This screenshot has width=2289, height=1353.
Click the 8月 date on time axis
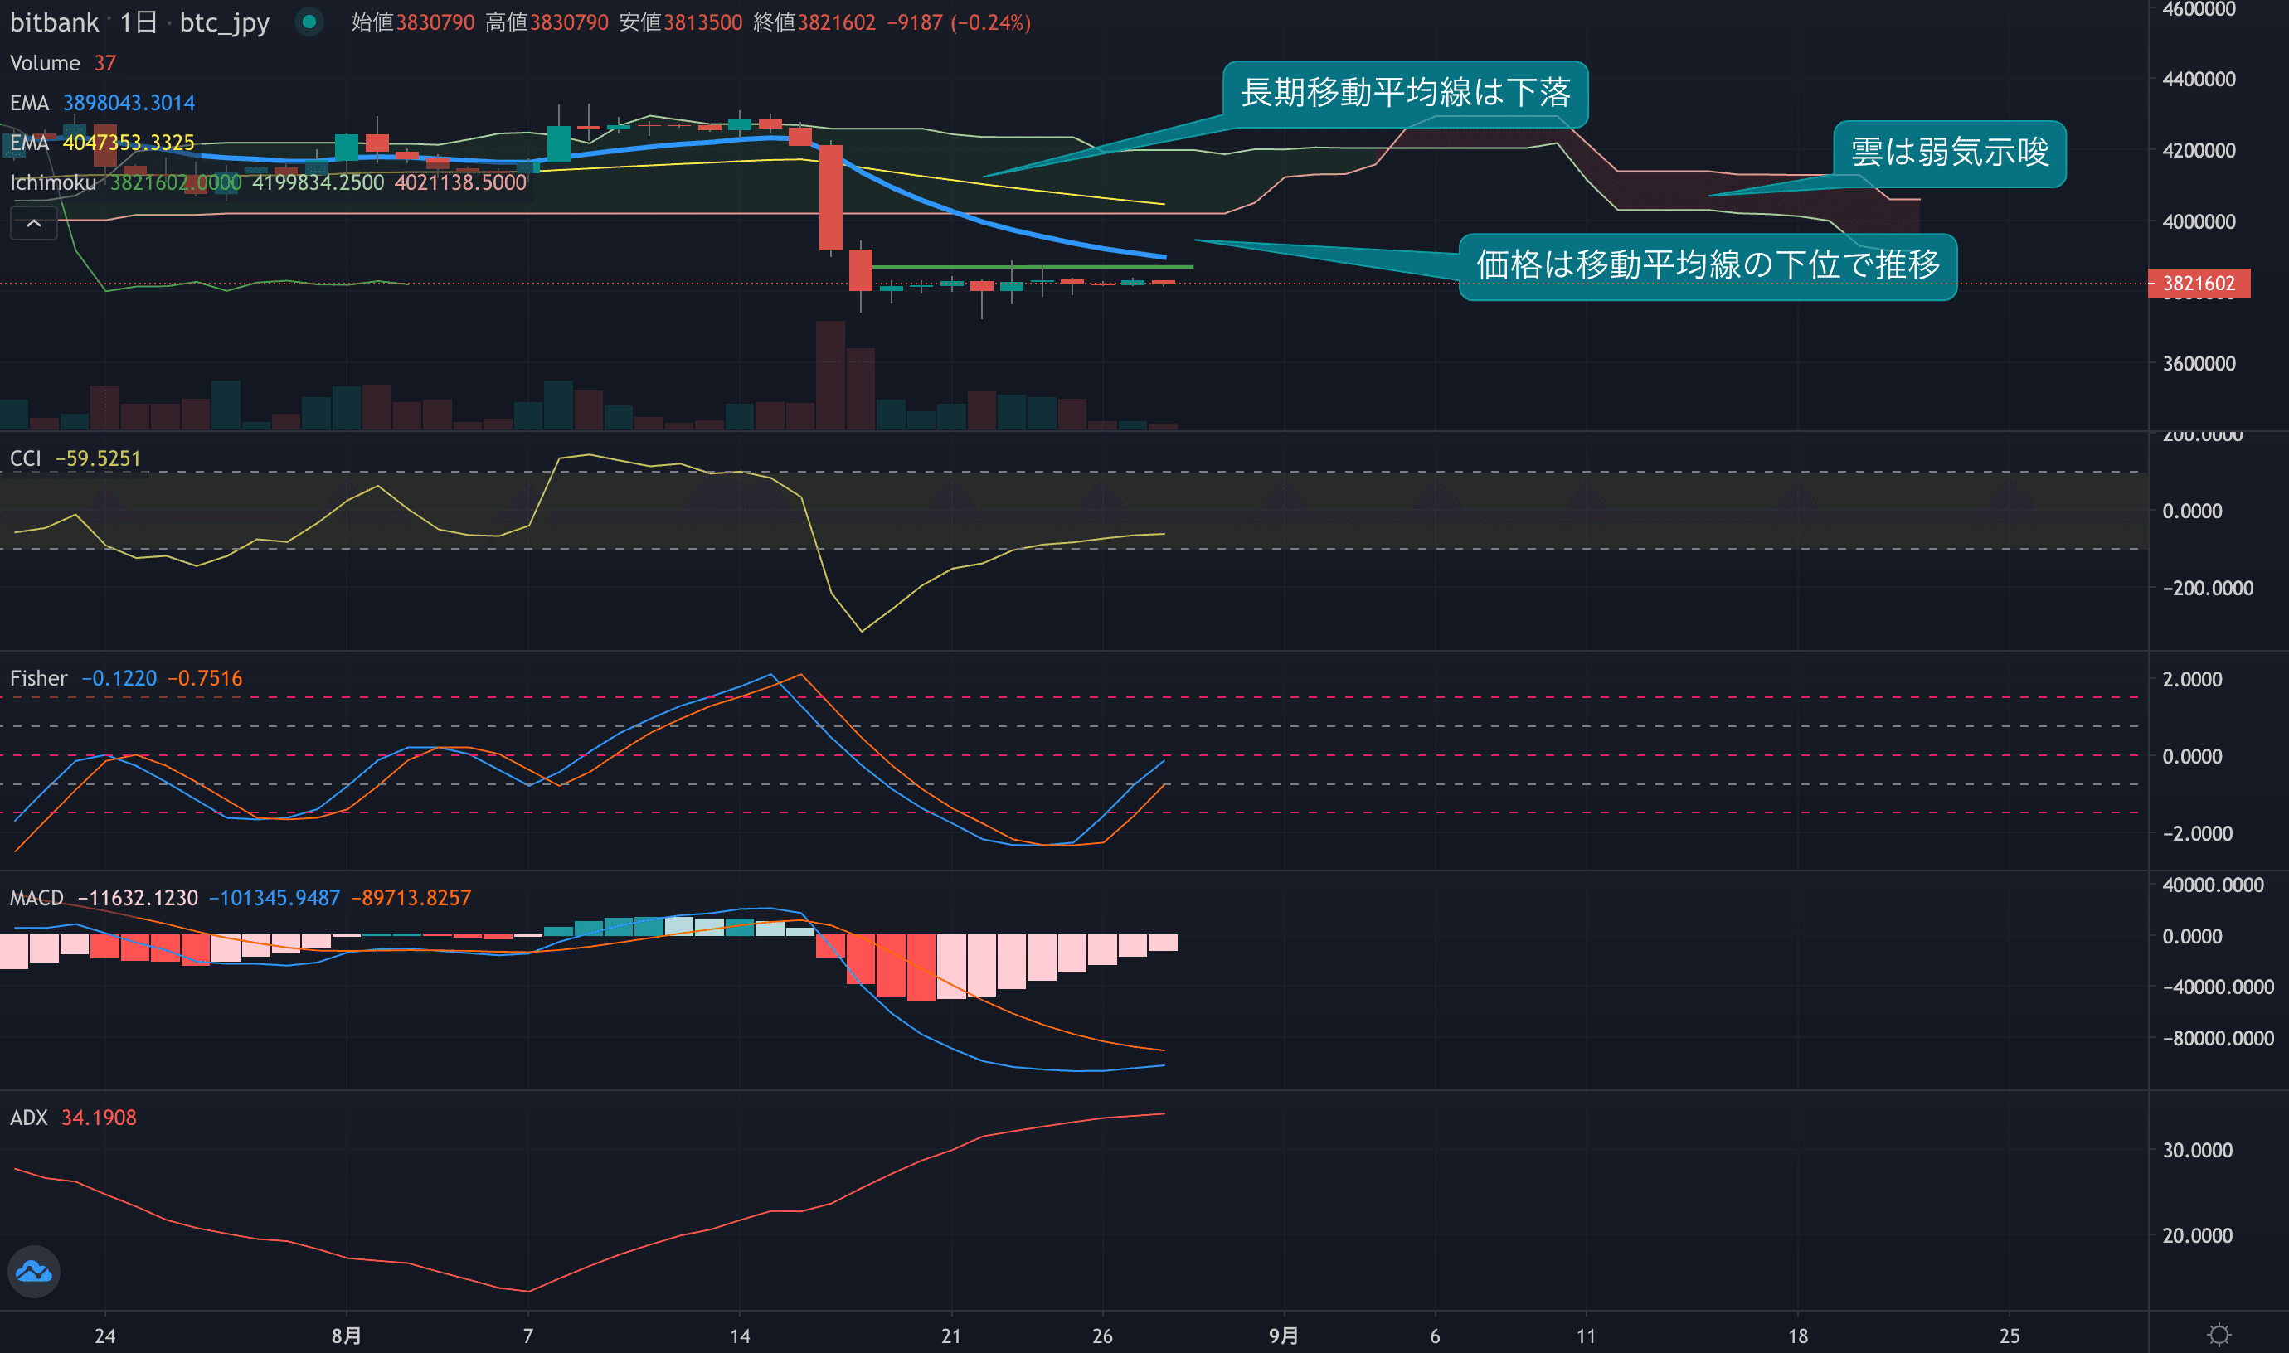(346, 1336)
